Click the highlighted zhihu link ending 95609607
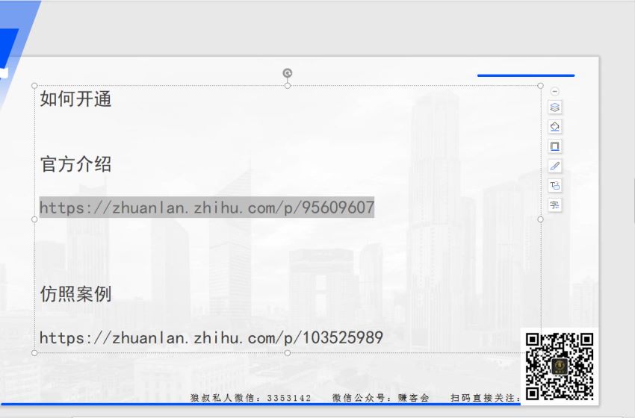Image resolution: width=635 pixels, height=418 pixels. click(x=206, y=208)
